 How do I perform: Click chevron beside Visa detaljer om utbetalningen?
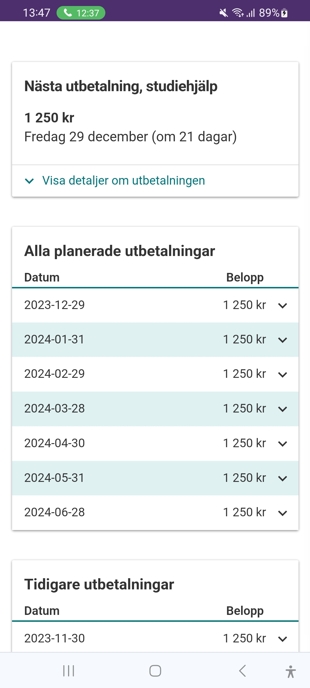point(29,181)
